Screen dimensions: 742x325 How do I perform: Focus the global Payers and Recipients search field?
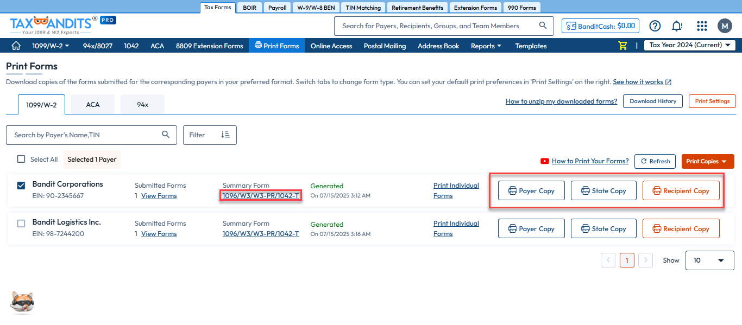(444, 26)
